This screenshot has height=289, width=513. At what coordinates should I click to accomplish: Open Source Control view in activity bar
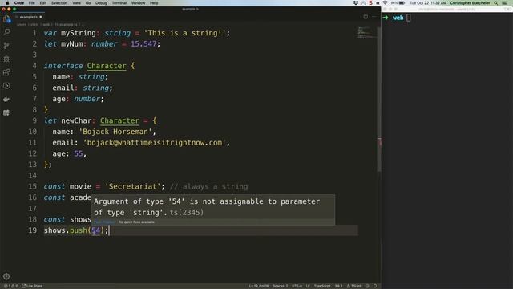6,46
